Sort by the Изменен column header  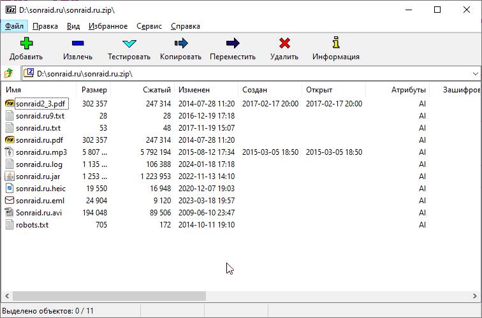[207, 90]
